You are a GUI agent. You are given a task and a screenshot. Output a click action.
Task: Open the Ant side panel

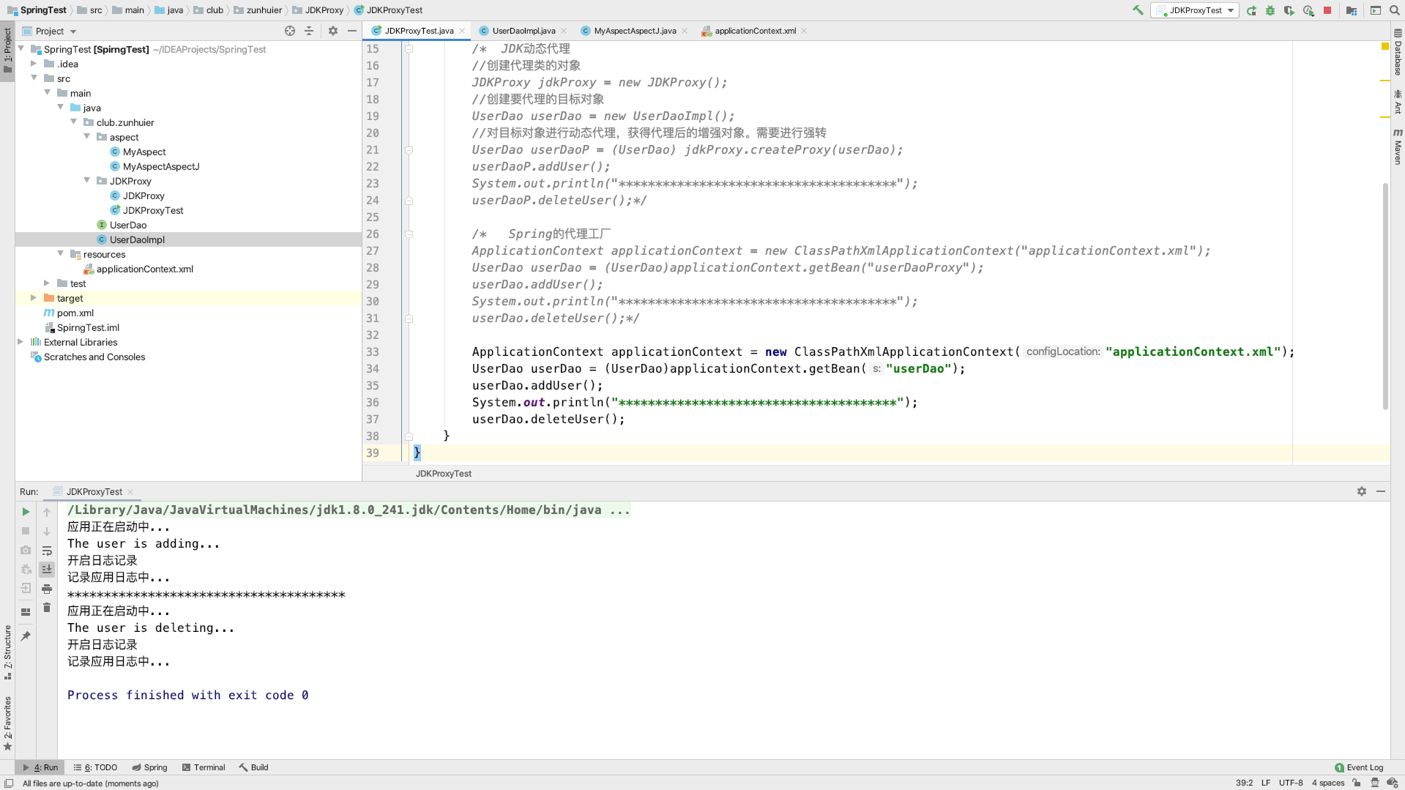(1398, 102)
